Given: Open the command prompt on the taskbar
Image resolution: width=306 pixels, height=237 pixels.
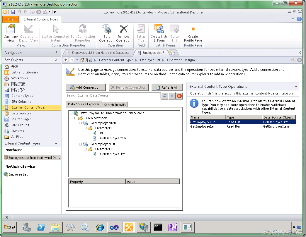Looking at the screenshot, I should 158,227.
